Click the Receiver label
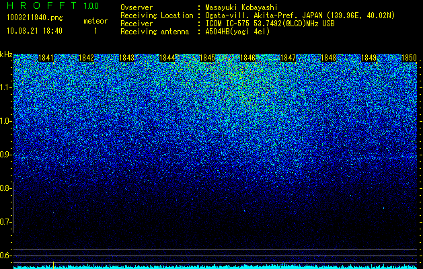This screenshot has height=269, width=423. coord(137,24)
